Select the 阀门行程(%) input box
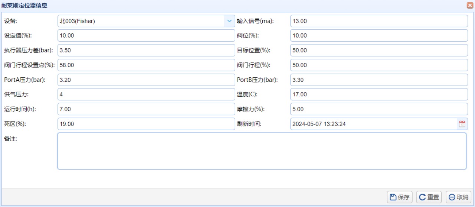 [x=379, y=65]
